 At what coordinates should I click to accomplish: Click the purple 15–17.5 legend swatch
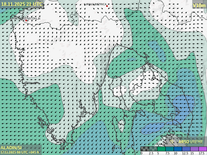tap(194, 149)
